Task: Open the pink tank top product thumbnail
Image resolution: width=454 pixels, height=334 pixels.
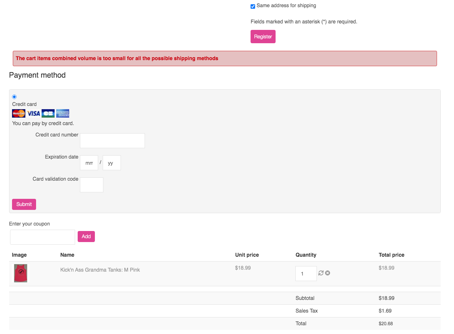Action: pyautogui.click(x=21, y=273)
